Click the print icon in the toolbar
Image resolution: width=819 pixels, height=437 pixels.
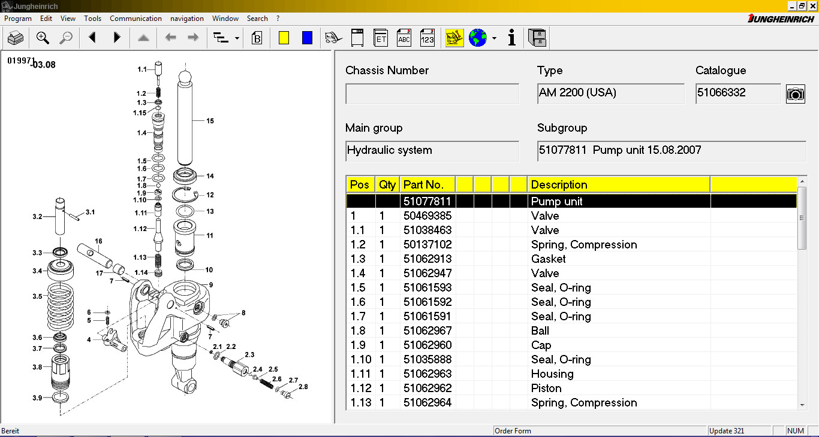click(16, 38)
